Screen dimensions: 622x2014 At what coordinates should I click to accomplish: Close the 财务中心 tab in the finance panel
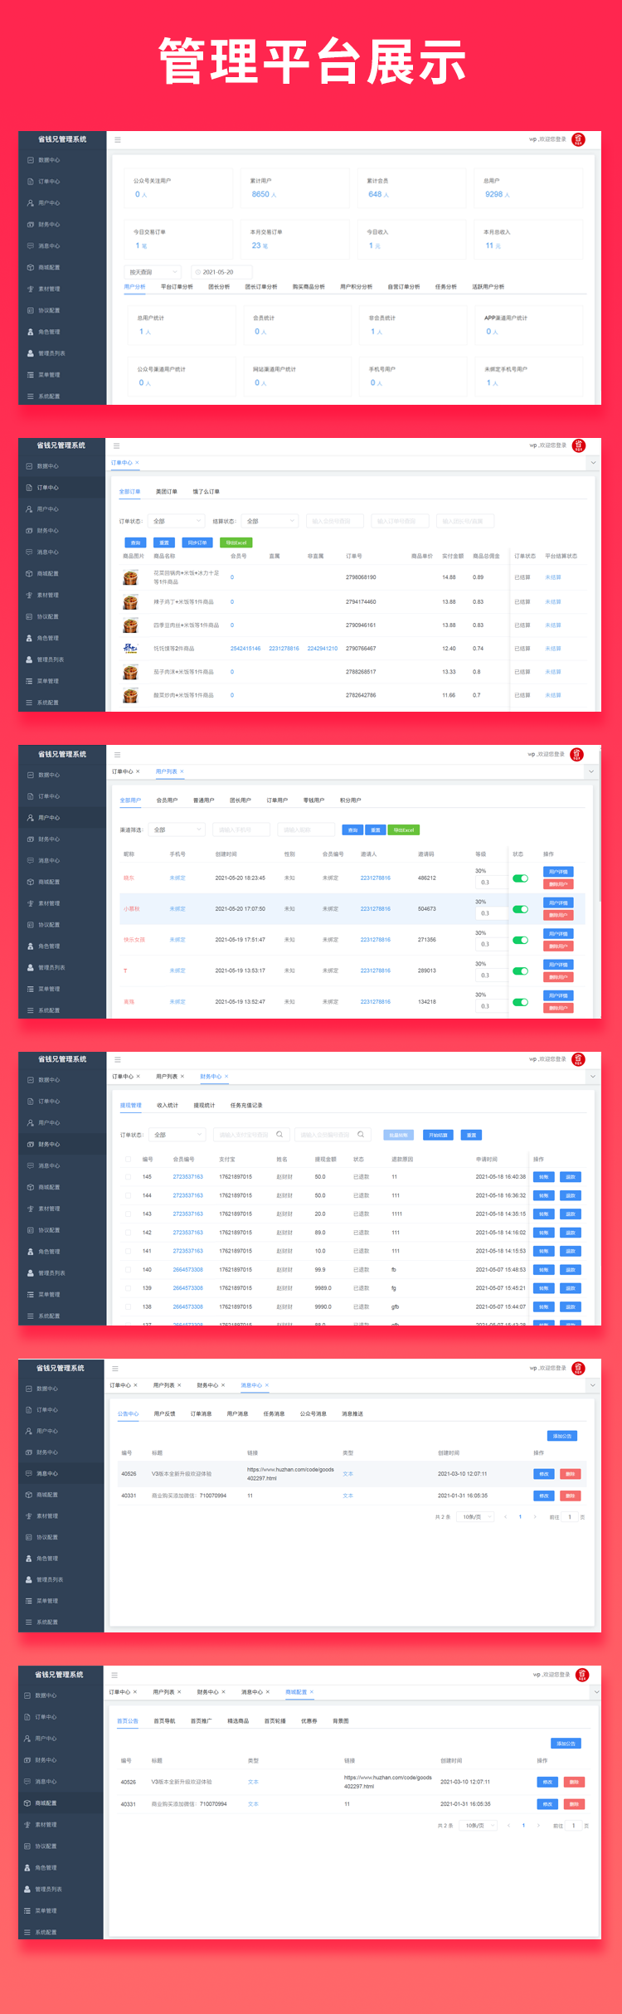click(x=226, y=1076)
